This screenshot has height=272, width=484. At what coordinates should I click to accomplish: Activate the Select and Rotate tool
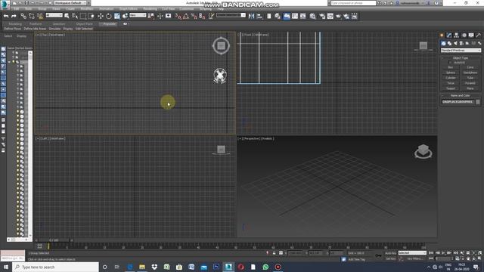point(109,16)
